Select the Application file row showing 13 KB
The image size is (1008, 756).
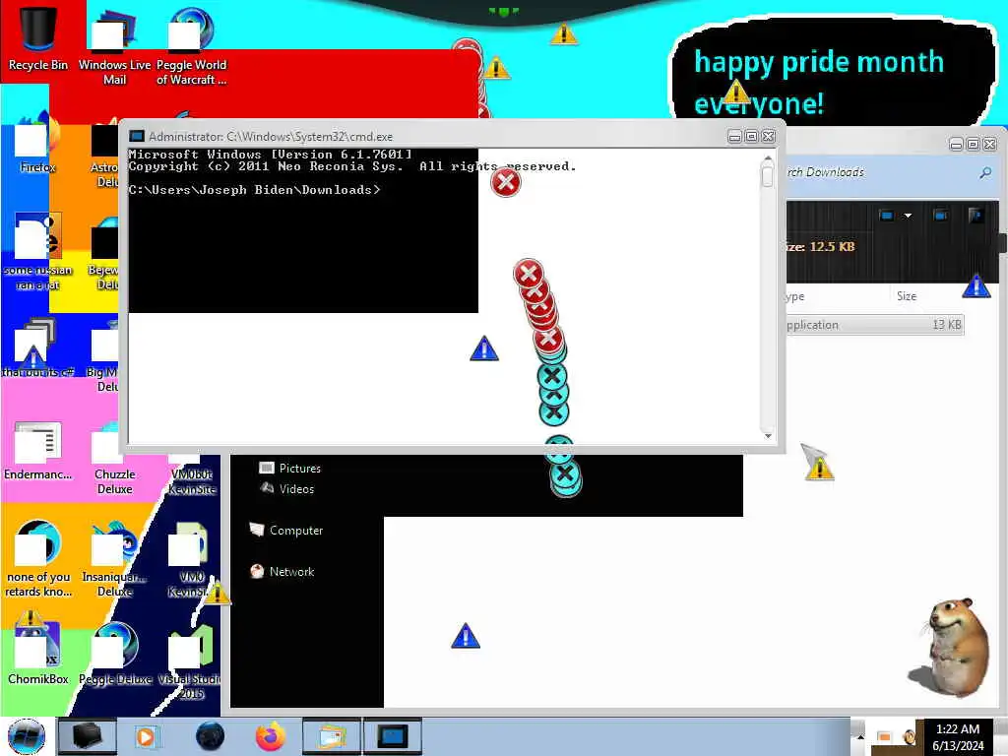point(875,325)
